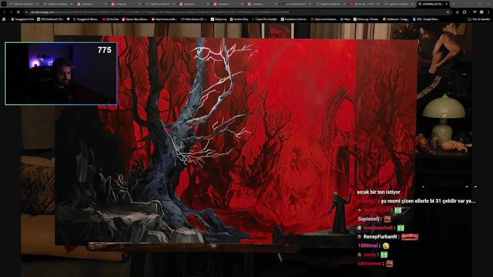The width and height of the screenshot is (493, 277).
Task: Click the username "Sapiensfj" in chat
Action: [x=369, y=219]
